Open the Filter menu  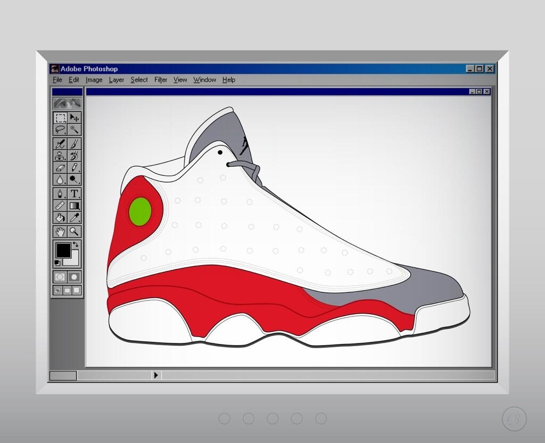tap(161, 80)
